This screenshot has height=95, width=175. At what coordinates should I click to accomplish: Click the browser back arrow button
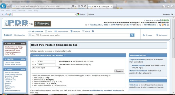click(3, 6)
